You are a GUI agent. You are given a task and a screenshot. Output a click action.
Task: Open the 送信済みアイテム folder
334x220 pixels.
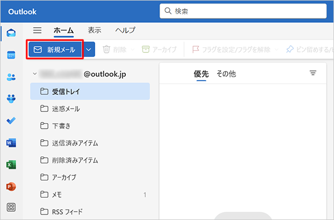[x=90, y=143]
